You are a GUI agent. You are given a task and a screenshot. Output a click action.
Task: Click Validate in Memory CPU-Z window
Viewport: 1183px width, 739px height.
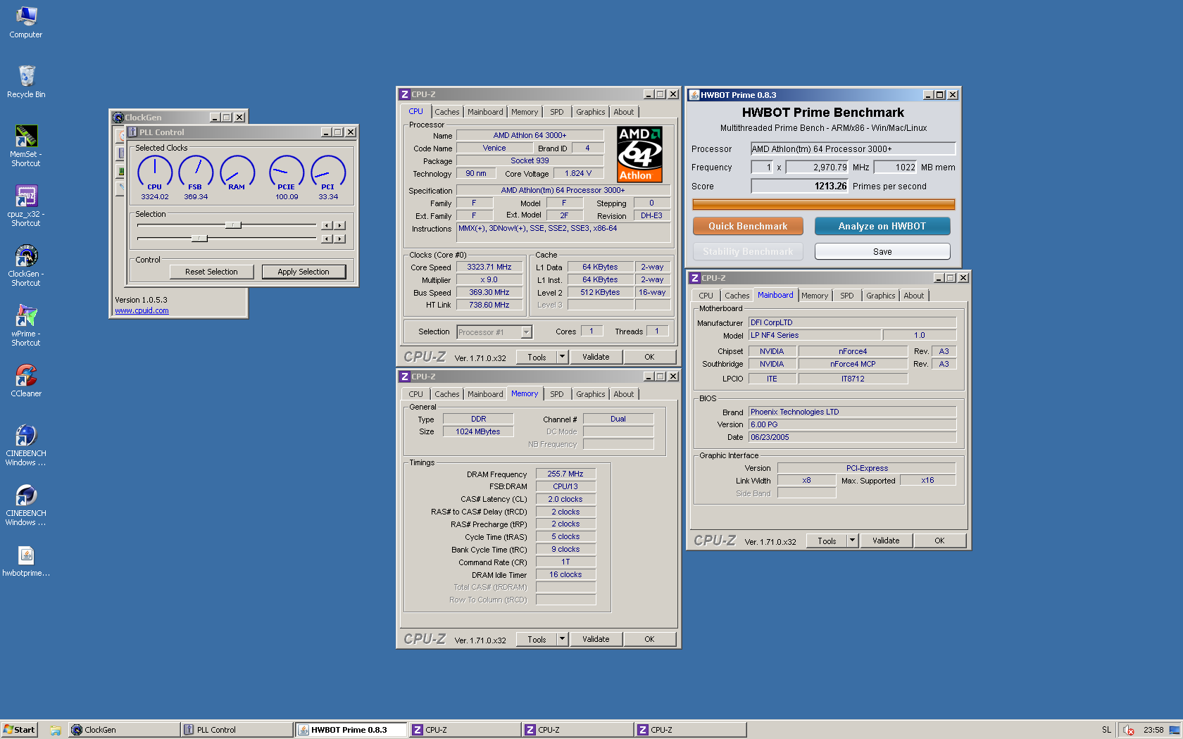click(596, 639)
